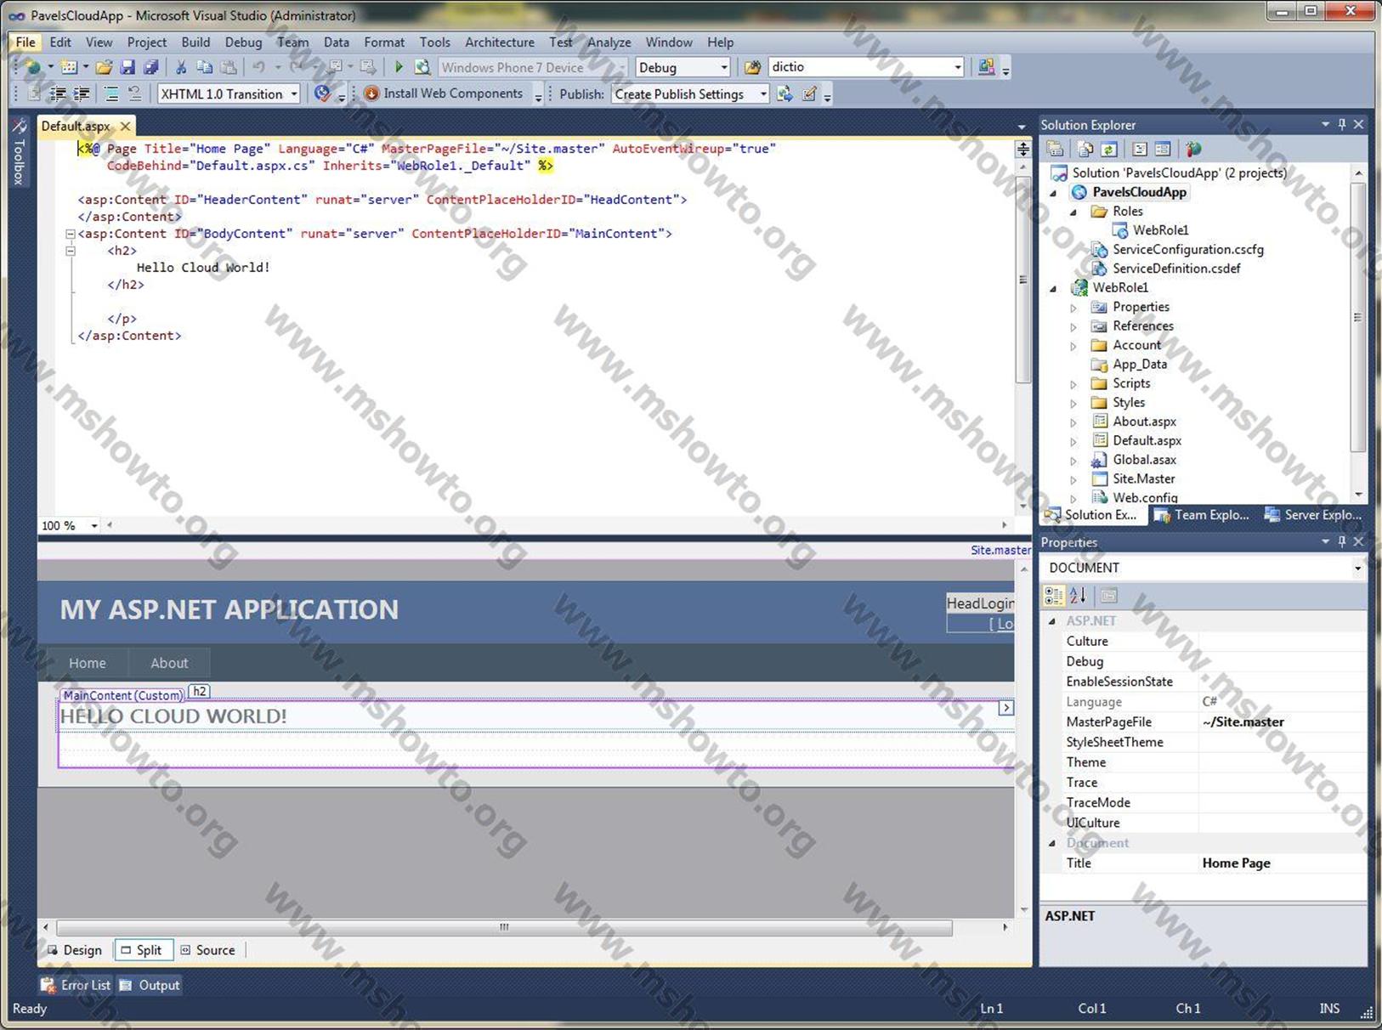
Task: Click MainContent smart tag arrow button
Action: coord(1005,708)
